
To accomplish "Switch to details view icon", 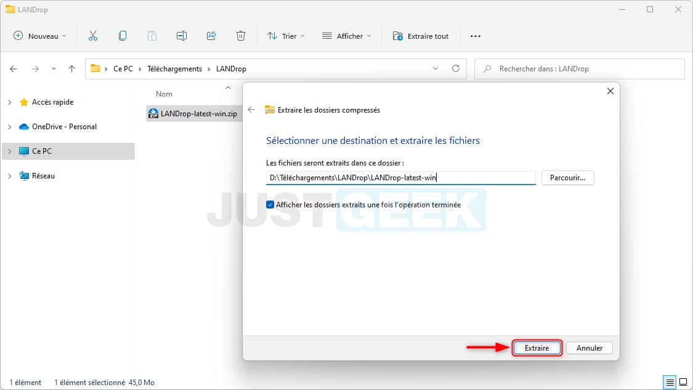I will 670,382.
